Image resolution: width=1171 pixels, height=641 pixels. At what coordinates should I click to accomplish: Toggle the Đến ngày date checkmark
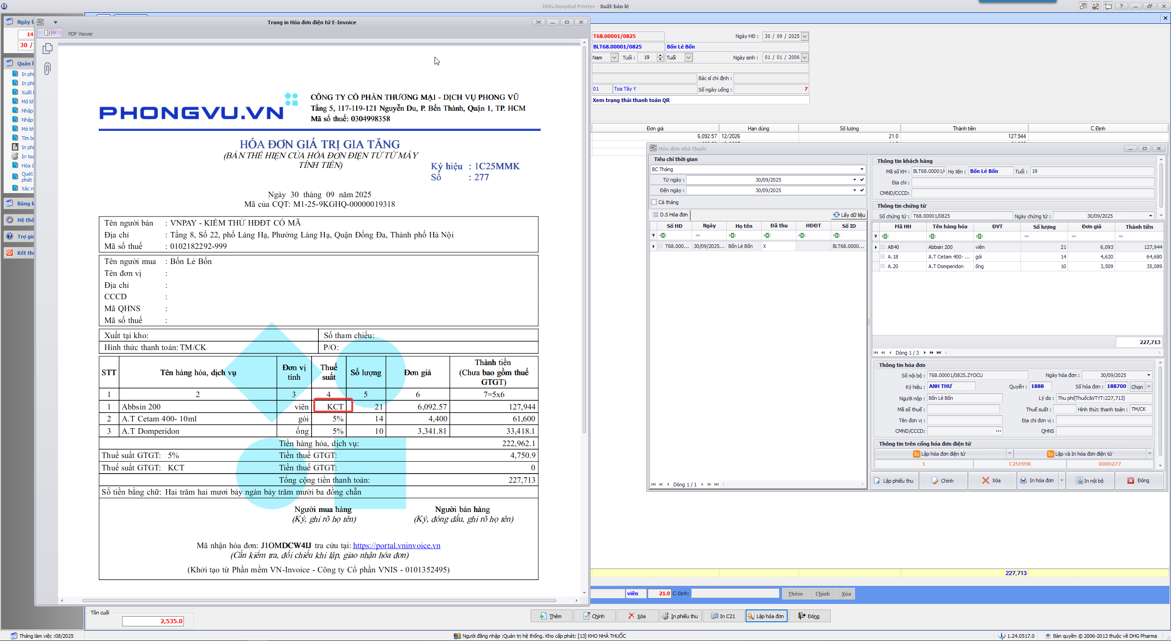coord(862,190)
